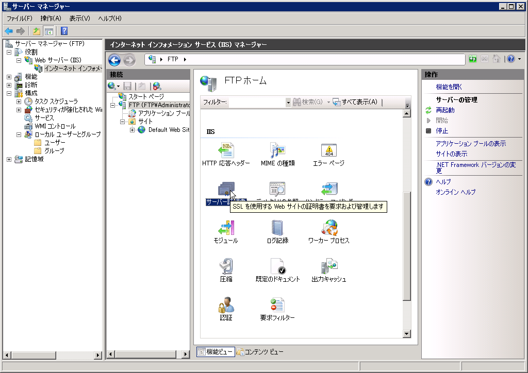Select the ユーザー folder in tree
This screenshot has width=528, height=373.
55,143
